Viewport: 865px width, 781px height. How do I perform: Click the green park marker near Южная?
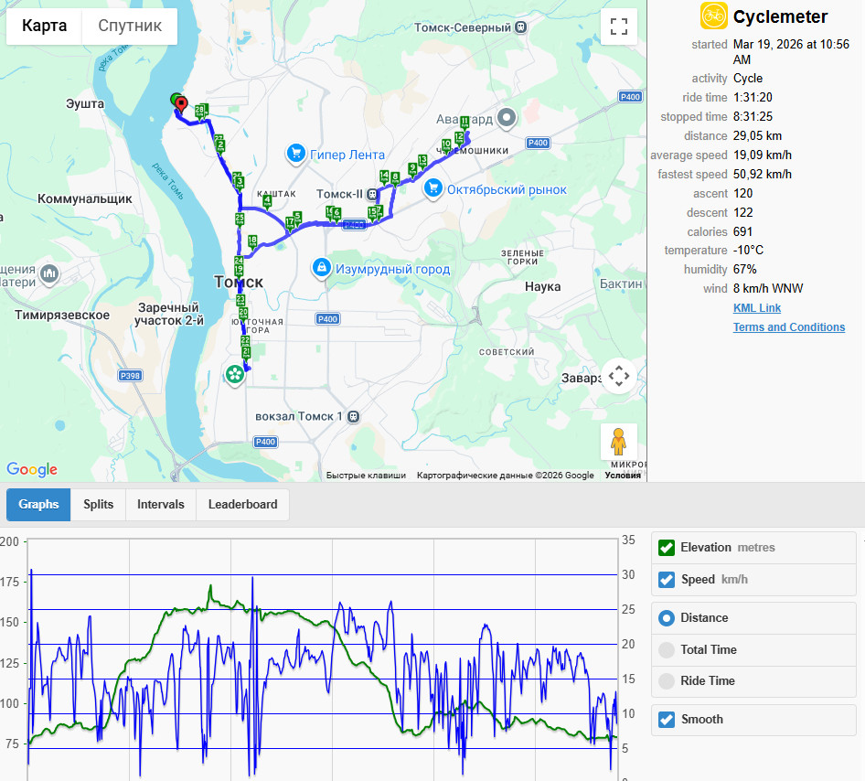pos(235,375)
